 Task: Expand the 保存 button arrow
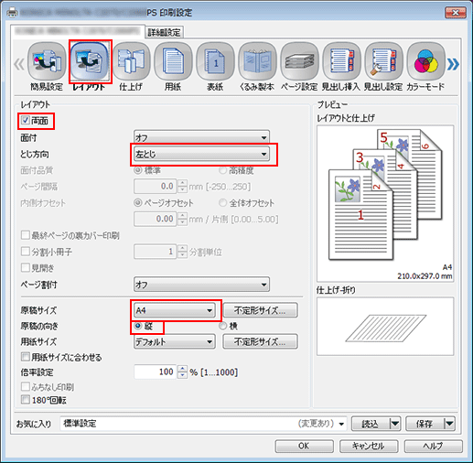pyautogui.click(x=449, y=424)
